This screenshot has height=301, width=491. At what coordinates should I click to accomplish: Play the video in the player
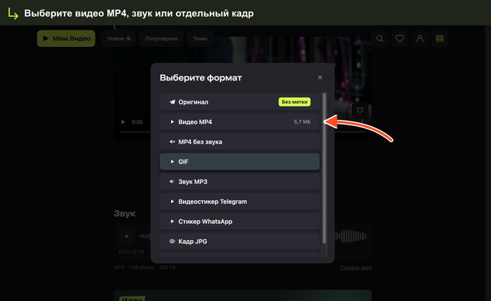click(x=123, y=122)
